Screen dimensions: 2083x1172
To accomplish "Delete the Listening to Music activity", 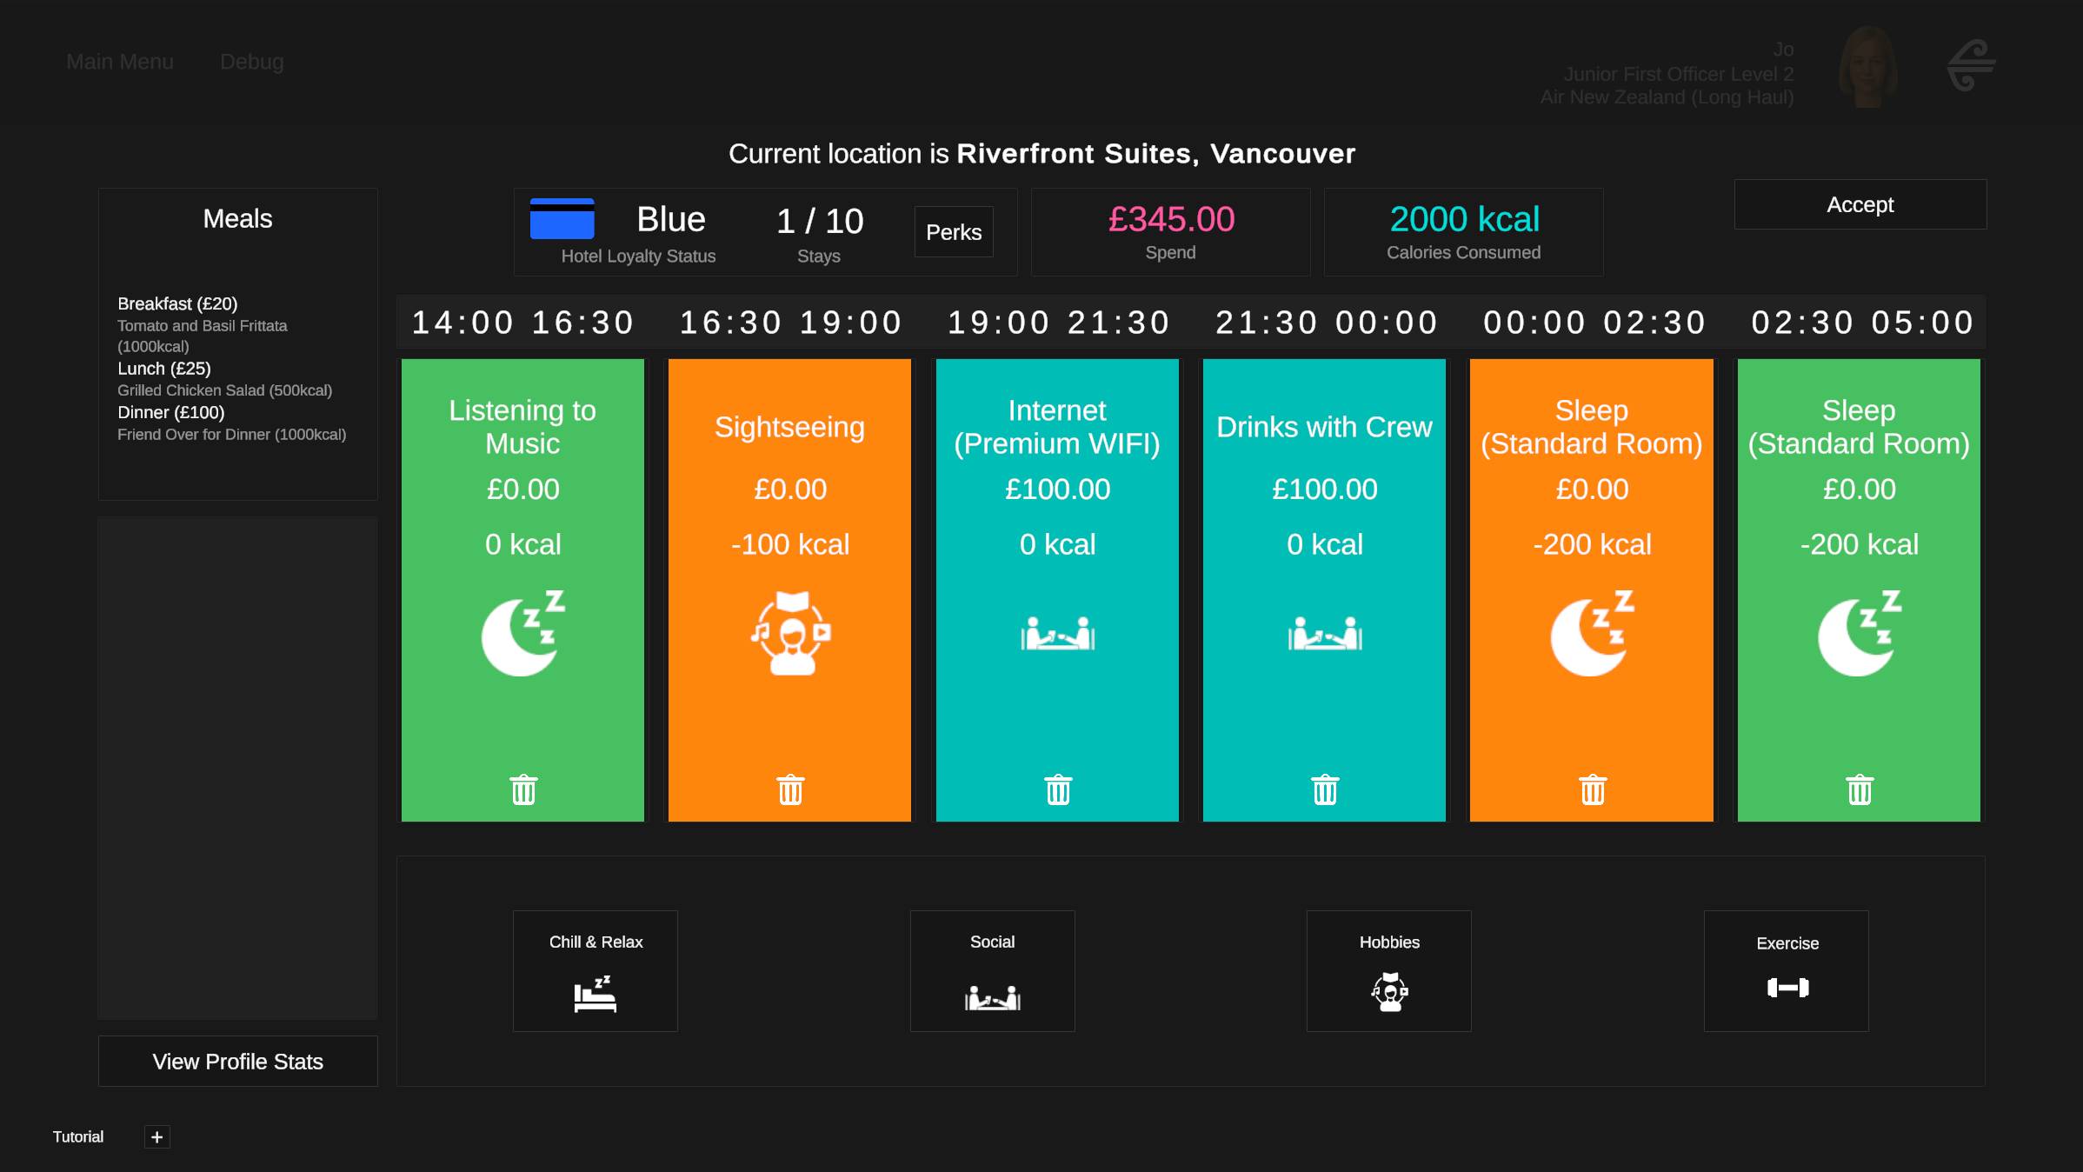I will pyautogui.click(x=523, y=789).
